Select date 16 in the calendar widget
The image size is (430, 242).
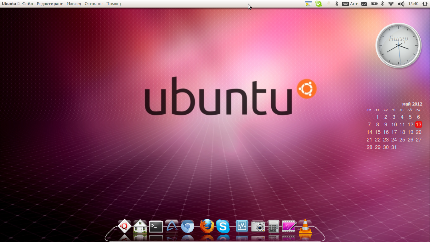click(x=386, y=132)
